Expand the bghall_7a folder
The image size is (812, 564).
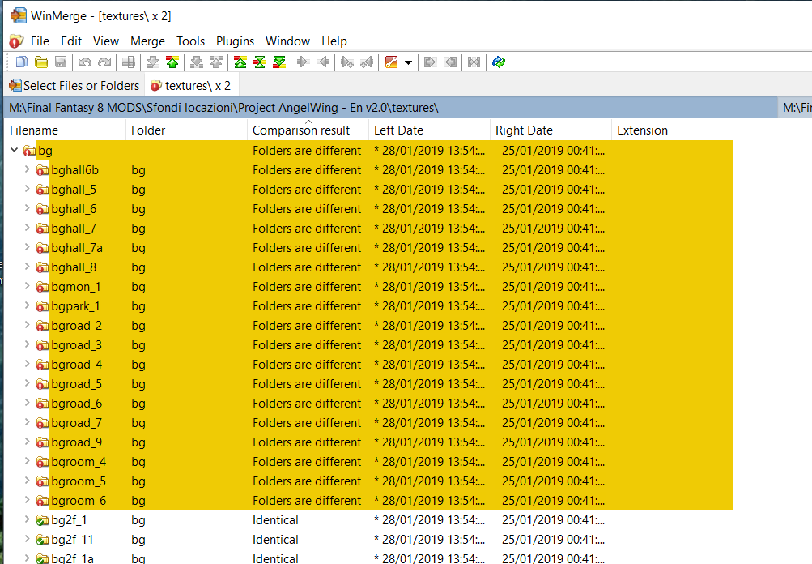tap(27, 246)
